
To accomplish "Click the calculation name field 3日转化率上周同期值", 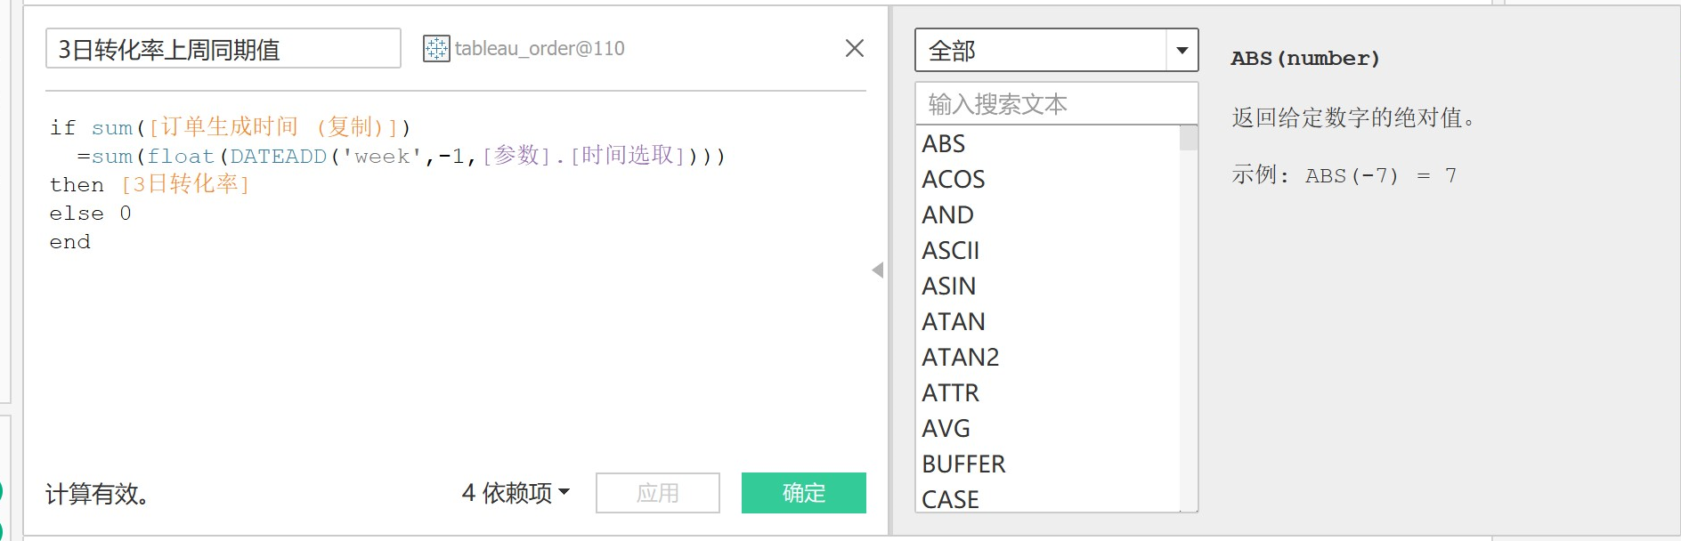I will [223, 49].
